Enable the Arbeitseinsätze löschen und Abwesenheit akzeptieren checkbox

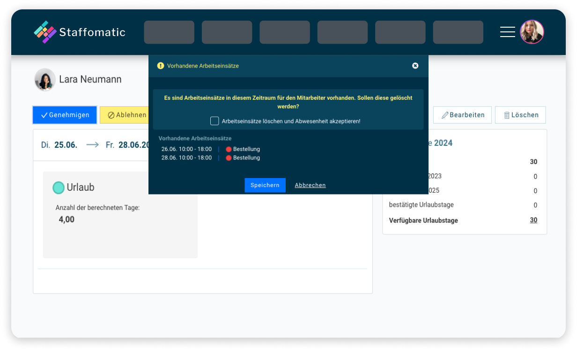pyautogui.click(x=215, y=121)
